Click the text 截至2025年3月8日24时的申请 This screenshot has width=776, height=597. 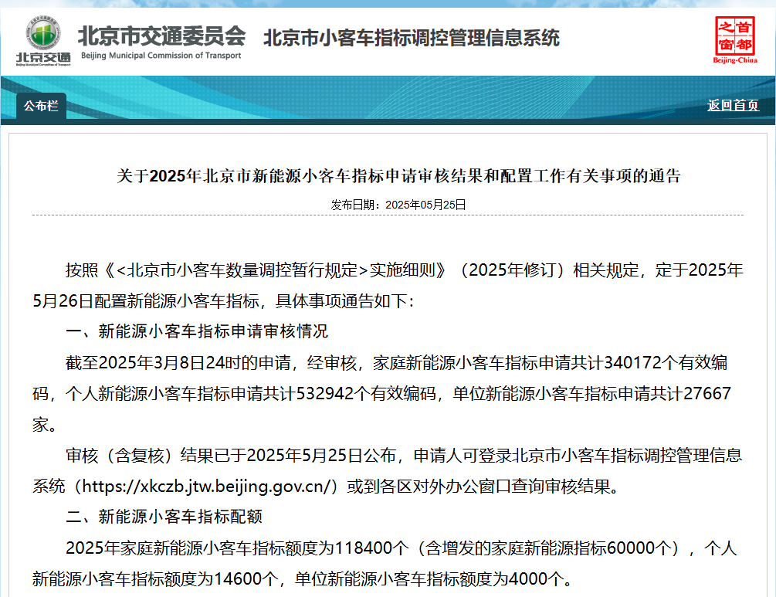click(x=178, y=363)
